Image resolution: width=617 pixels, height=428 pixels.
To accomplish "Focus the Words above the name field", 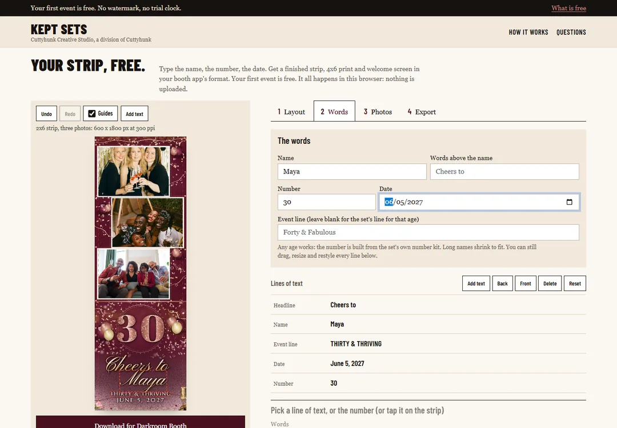I will (504, 171).
